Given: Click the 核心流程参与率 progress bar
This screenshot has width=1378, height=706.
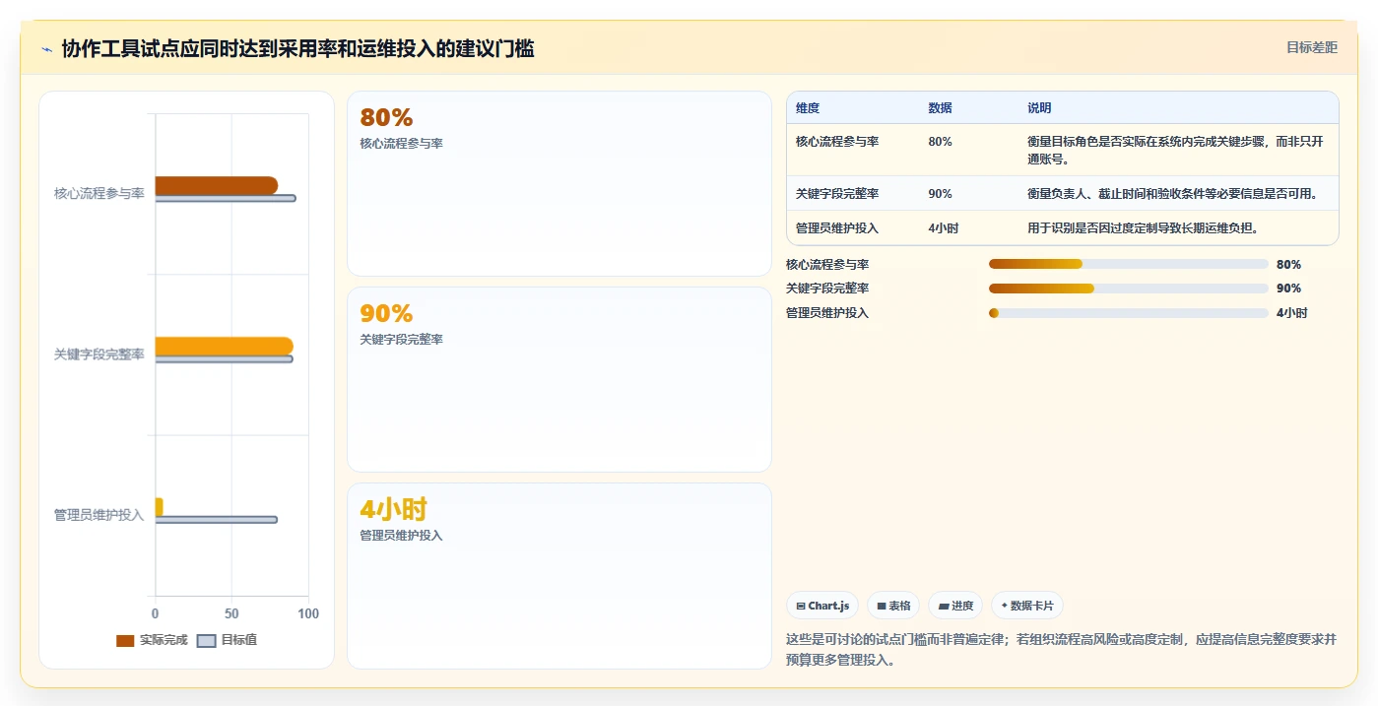Looking at the screenshot, I should pos(1128,264).
